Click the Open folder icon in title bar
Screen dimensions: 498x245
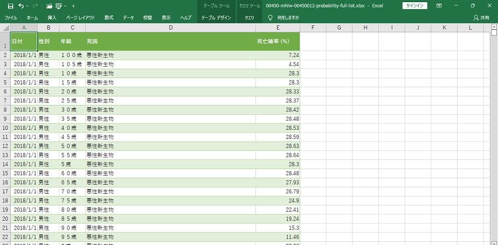tap(49, 5)
